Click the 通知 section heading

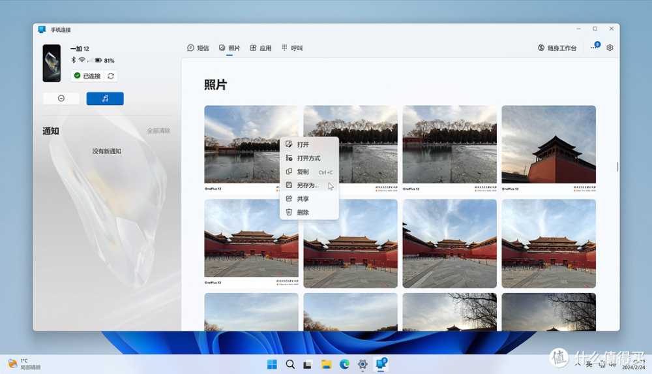pos(51,131)
